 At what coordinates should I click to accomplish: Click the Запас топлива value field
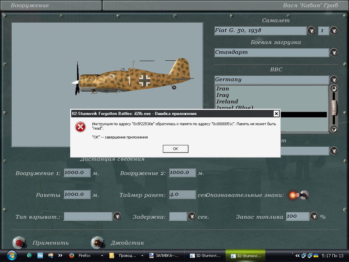[x=297, y=216]
